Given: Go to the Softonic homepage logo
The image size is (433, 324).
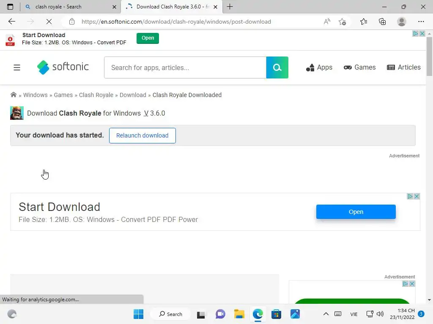Looking at the screenshot, I should 63,67.
